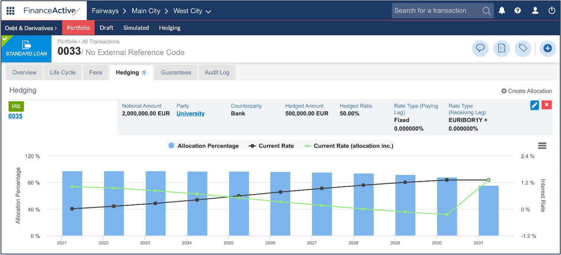
Task: Open the user profile icon
Action: pyautogui.click(x=535, y=10)
